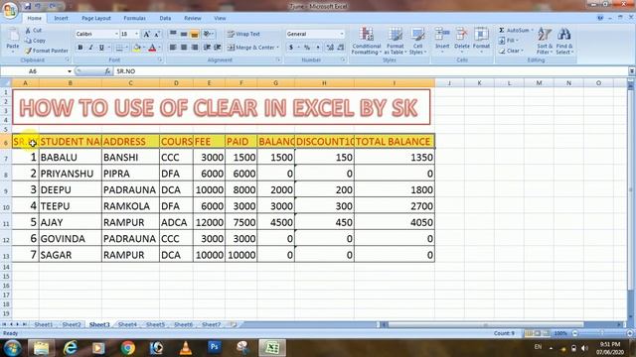
Task: Middle align cell contents
Action: tap(184, 34)
